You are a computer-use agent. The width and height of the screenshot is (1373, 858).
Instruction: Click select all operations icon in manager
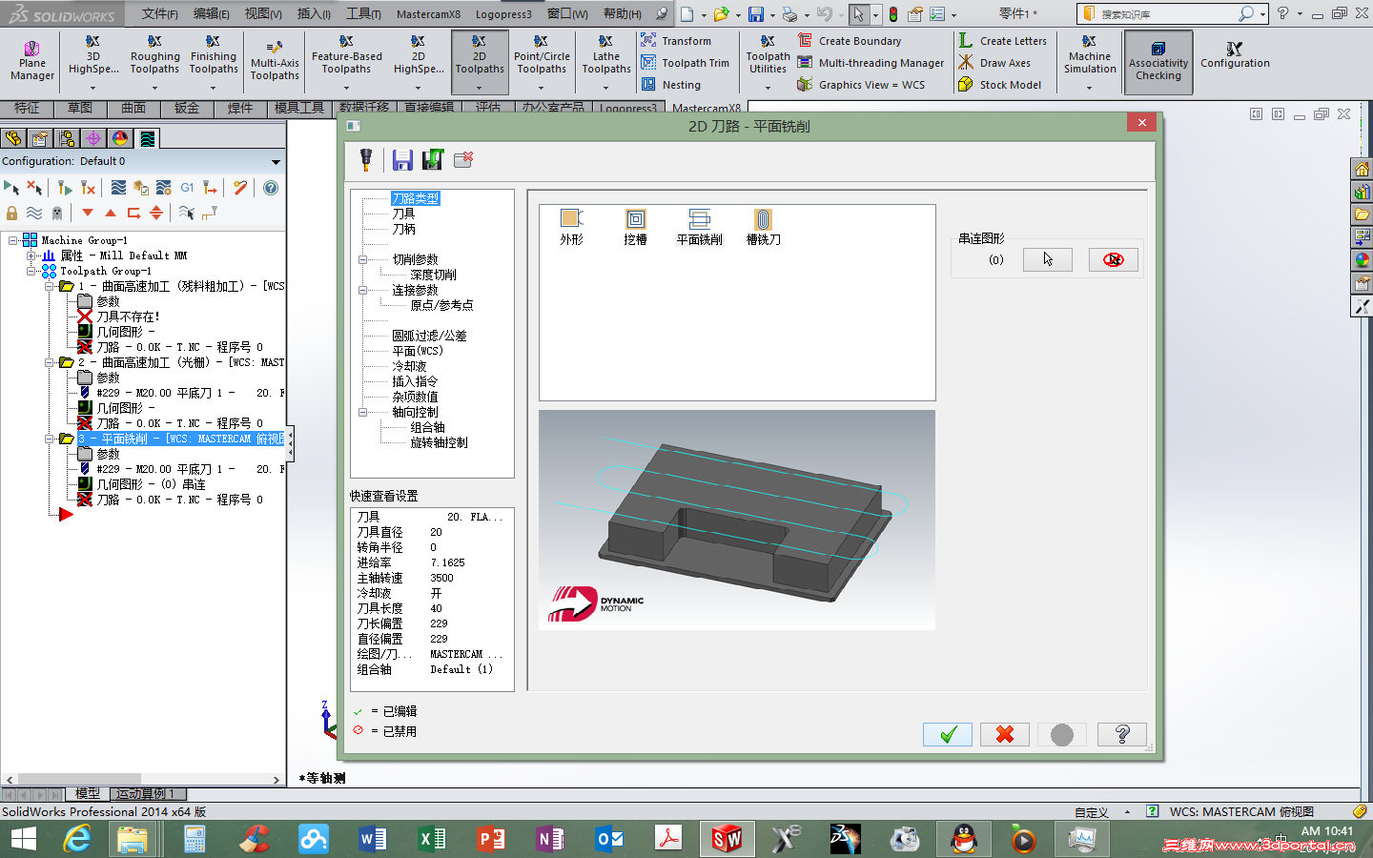tap(11, 188)
